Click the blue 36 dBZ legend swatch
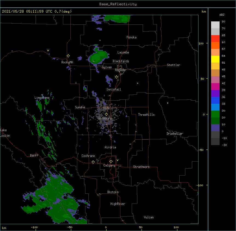The image size is (236, 231). (x=215, y=100)
